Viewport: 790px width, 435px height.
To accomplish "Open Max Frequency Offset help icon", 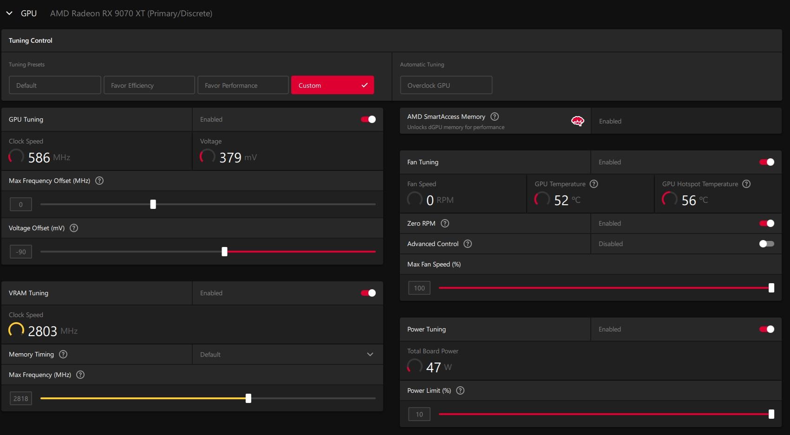I will [x=99, y=181].
